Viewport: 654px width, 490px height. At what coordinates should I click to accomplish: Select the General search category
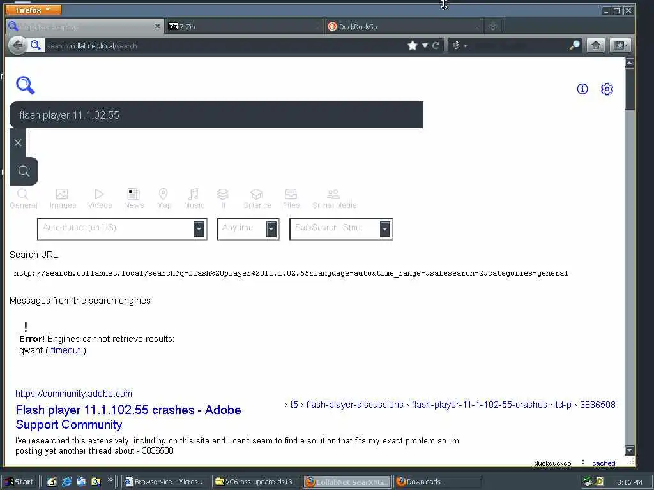tap(24, 199)
